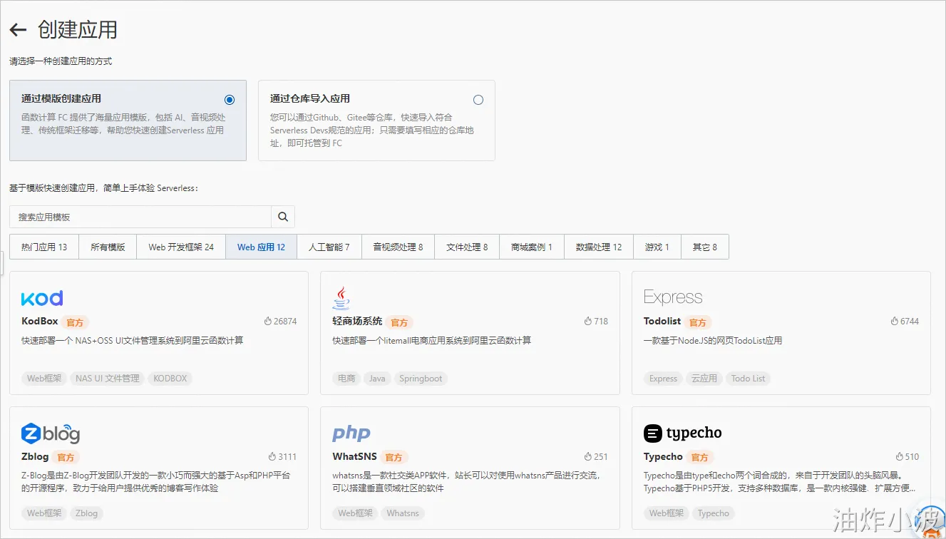Image resolution: width=946 pixels, height=539 pixels.
Task: Click the search magnifier button
Action: (x=283, y=217)
